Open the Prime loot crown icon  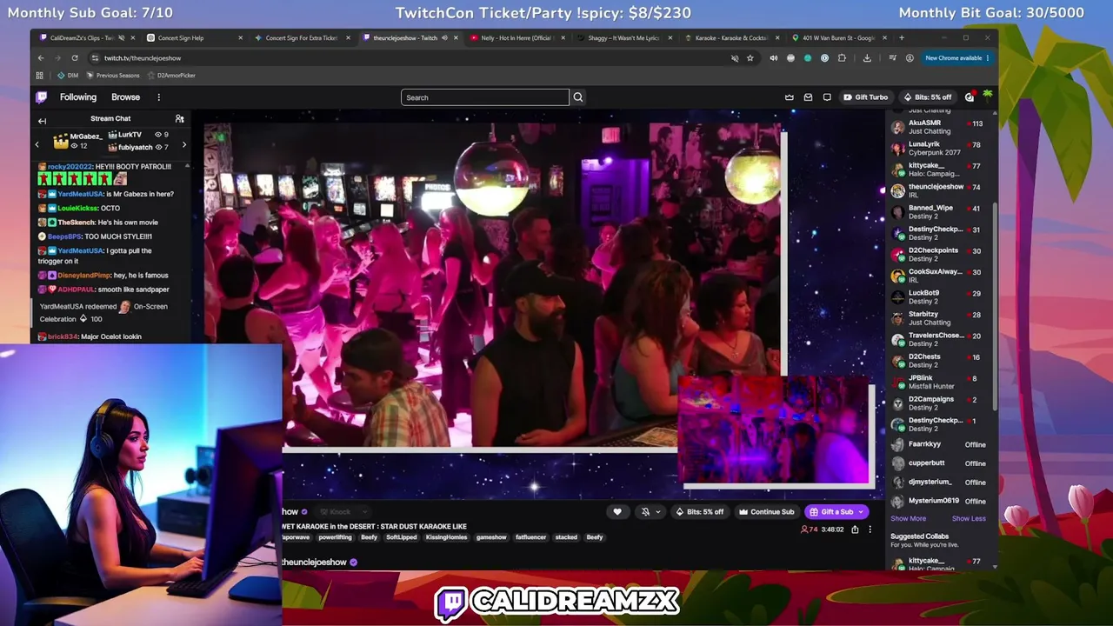790,97
